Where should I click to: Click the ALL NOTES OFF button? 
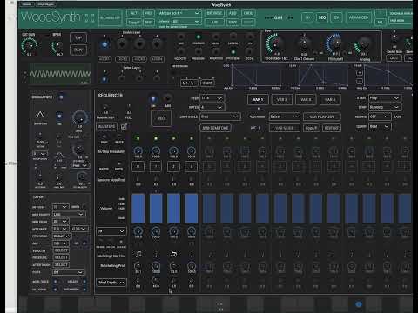tap(110, 17)
